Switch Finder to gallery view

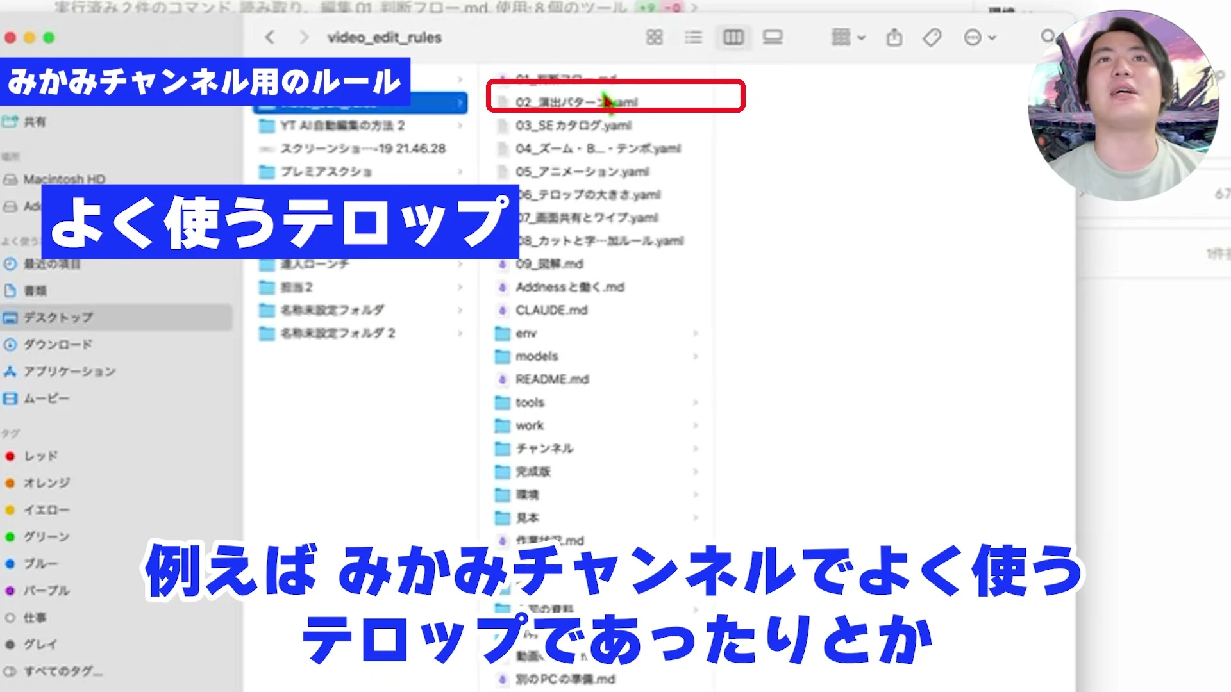point(773,37)
